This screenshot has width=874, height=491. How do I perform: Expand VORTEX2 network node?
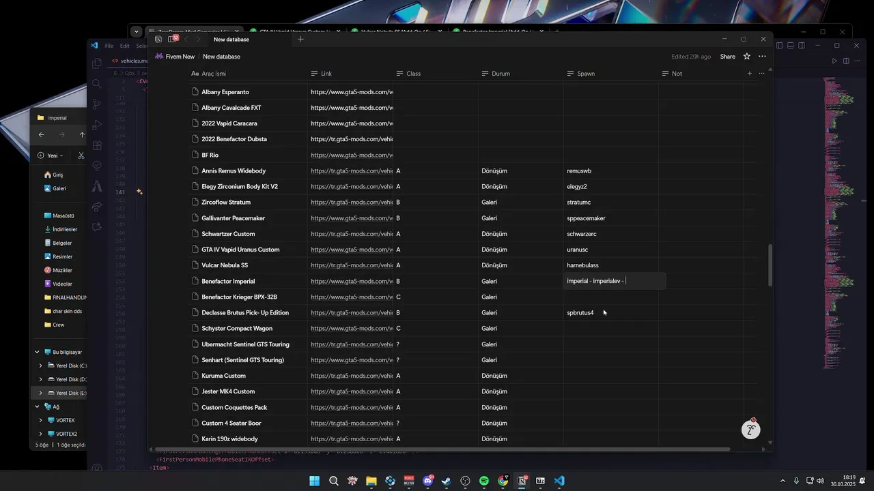coord(41,434)
